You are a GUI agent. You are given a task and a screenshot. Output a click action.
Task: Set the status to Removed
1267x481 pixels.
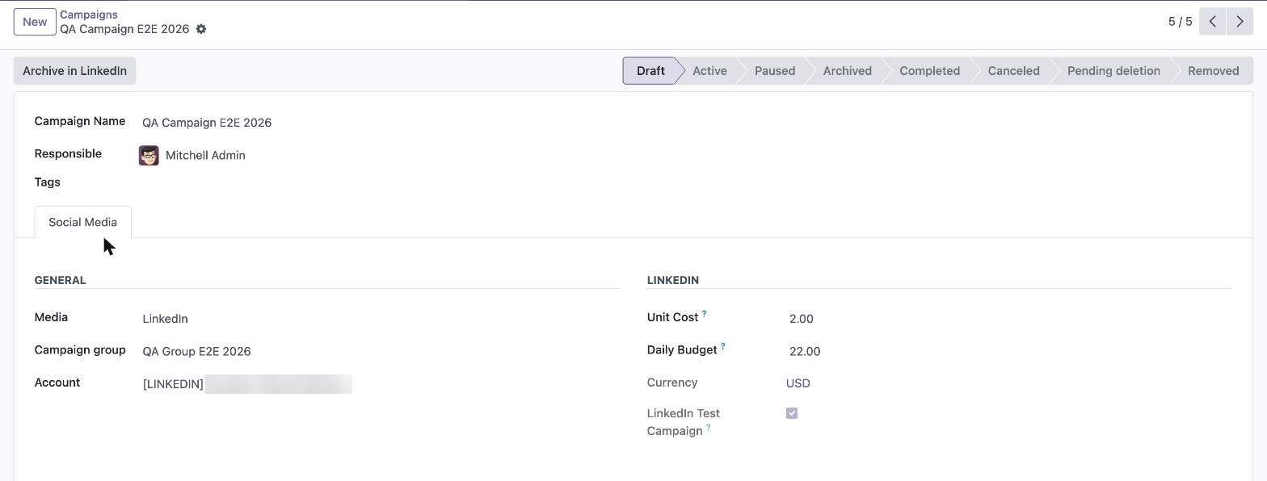[1213, 71]
